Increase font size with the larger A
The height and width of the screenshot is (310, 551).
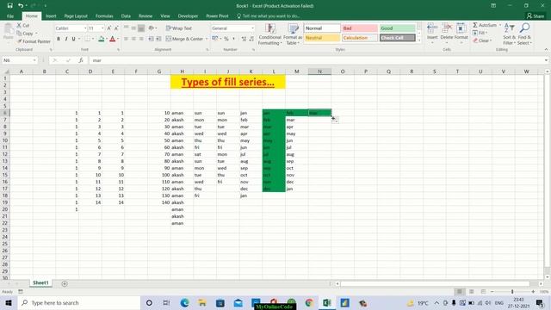pos(109,28)
